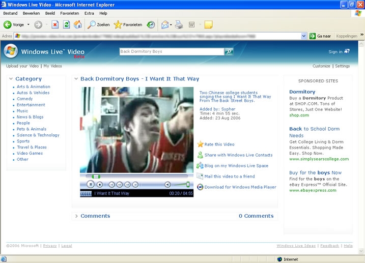Open the Privacy footer link
Image resolution: width=365 pixels, height=263 pixels.
pyautogui.click(x=50, y=246)
